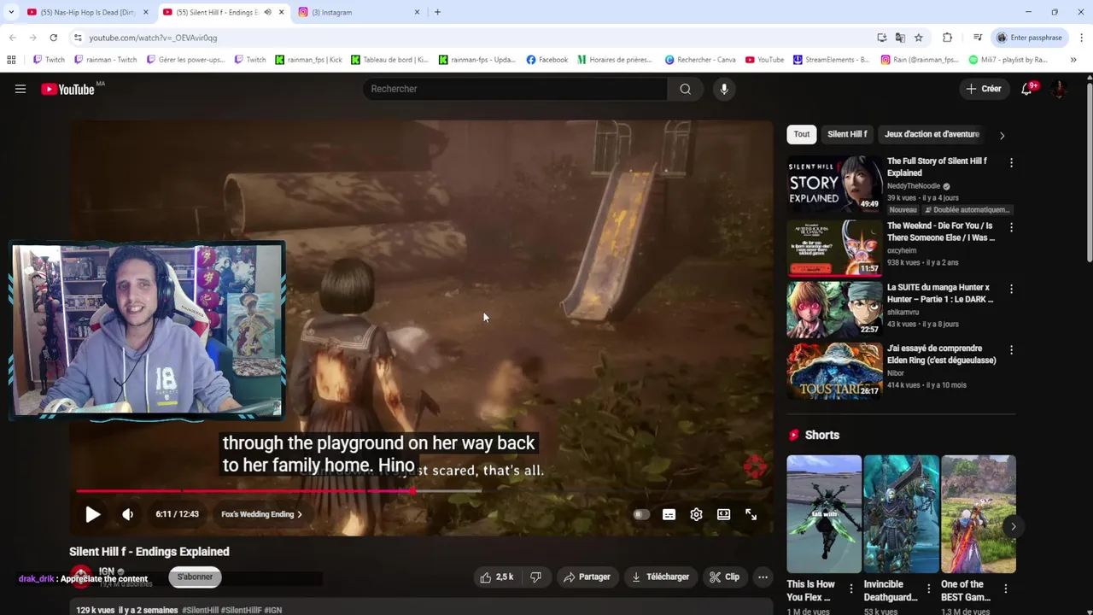Open the StreamElements bookmark
This screenshot has height=615, width=1093.
pyautogui.click(x=831, y=60)
